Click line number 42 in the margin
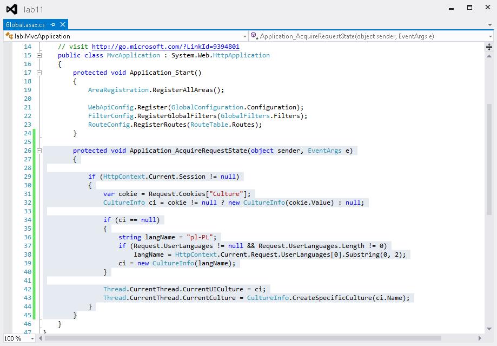 point(28,289)
